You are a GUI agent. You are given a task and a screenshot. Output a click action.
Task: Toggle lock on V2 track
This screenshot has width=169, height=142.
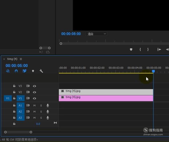click(x=14, y=92)
